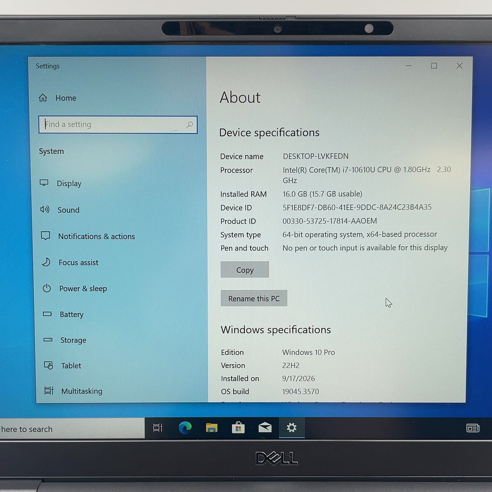Viewport: 492px width, 492px height.
Task: Click the Windows specifications heading
Action: coord(276,330)
